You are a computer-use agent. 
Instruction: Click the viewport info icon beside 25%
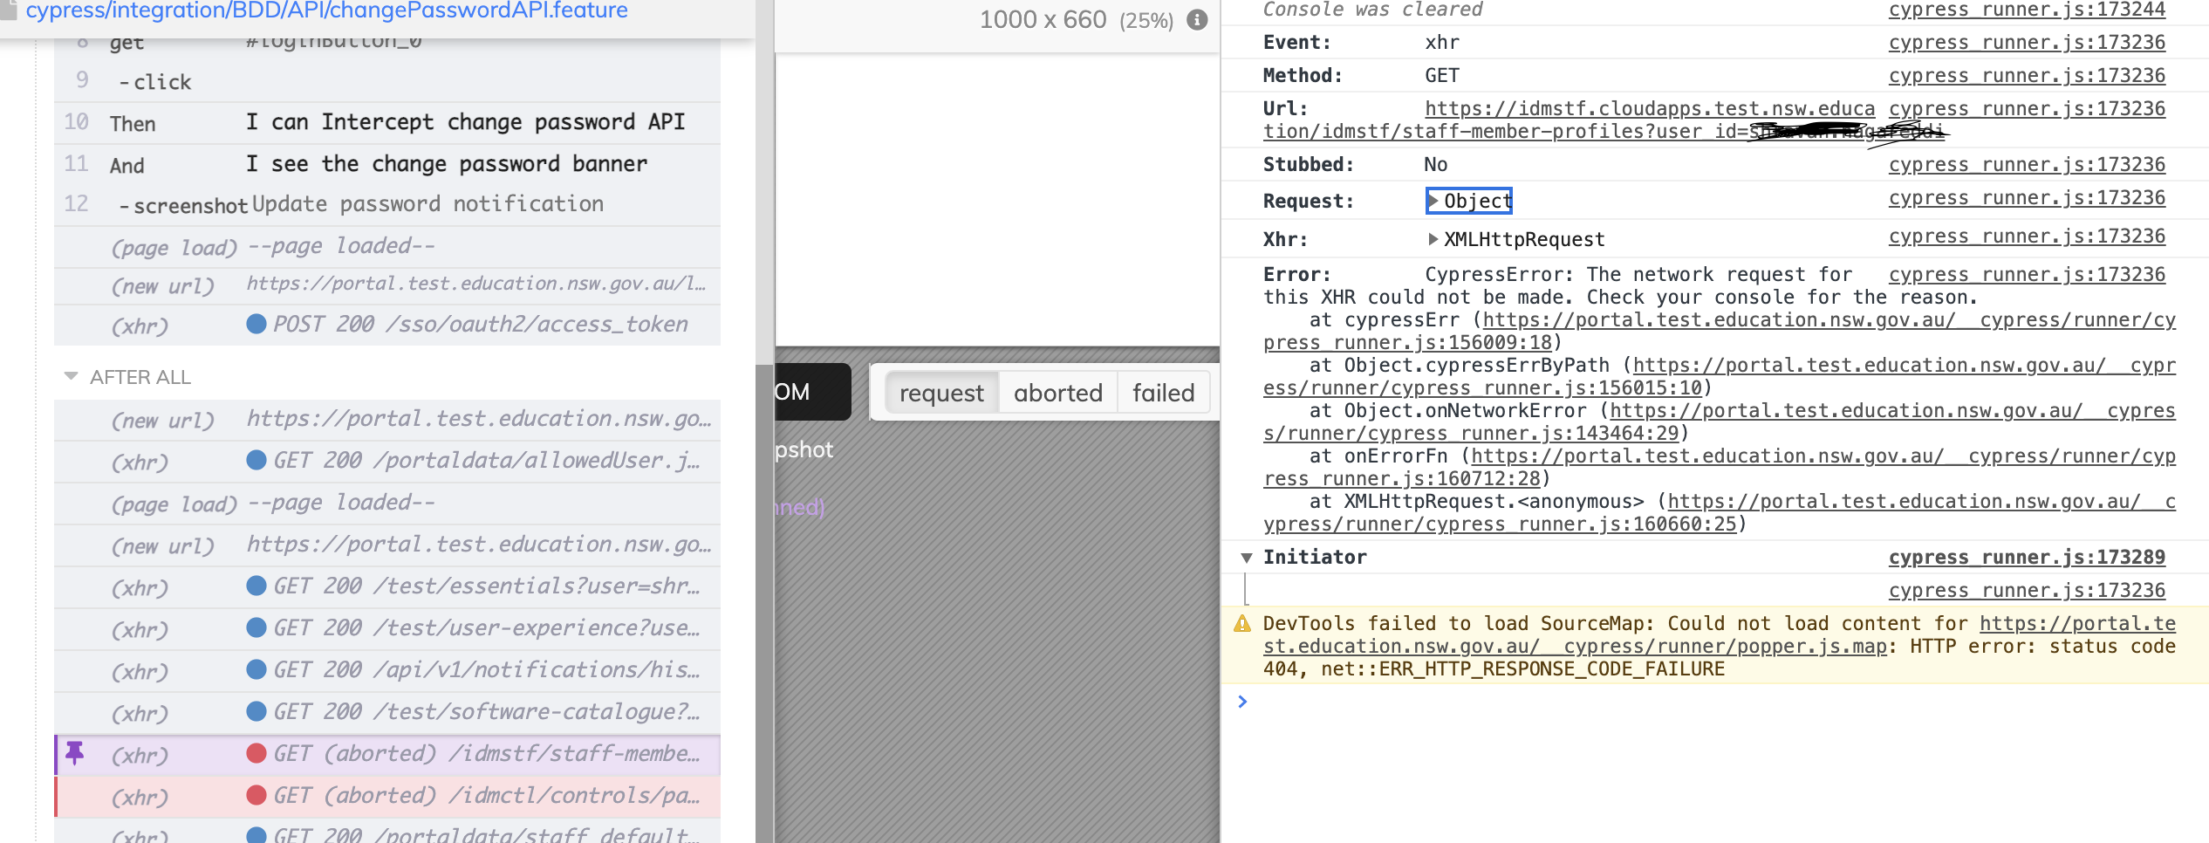pos(1198,19)
